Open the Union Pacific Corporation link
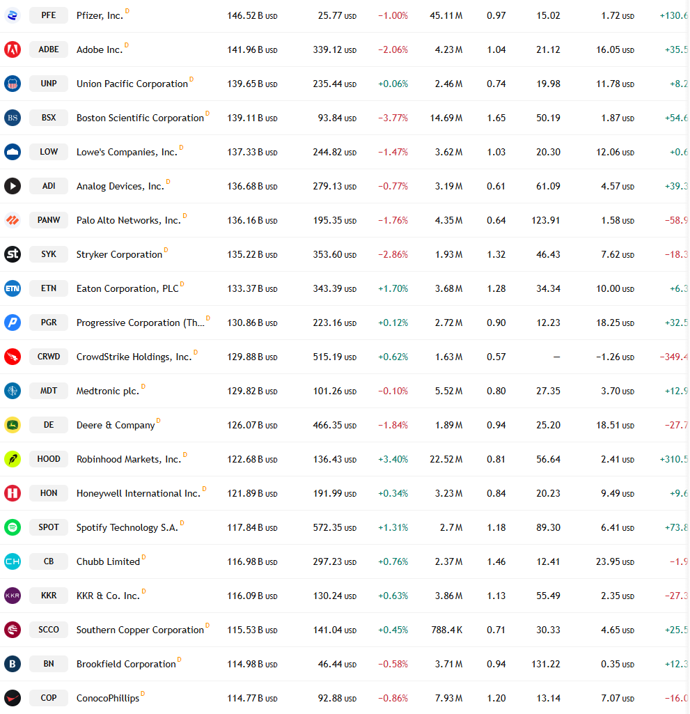The width and height of the screenshot is (690, 714). [132, 84]
